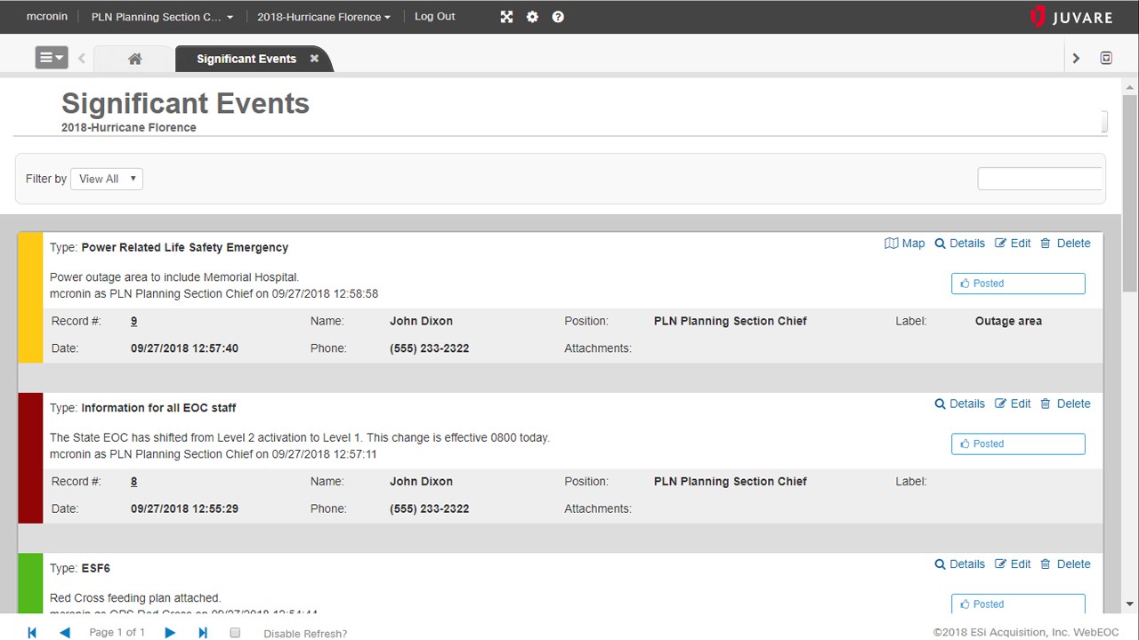1139x640 pixels.
Task: Click the home board icon
Action: (134, 58)
